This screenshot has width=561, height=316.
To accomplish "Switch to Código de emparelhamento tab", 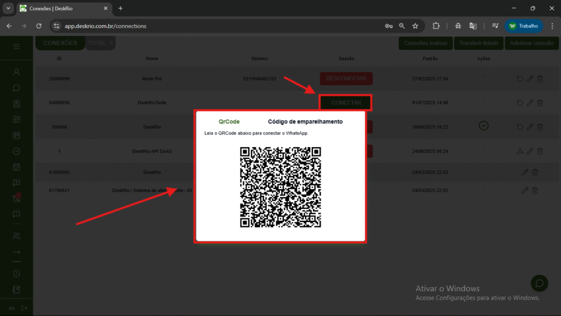I will pos(305,122).
